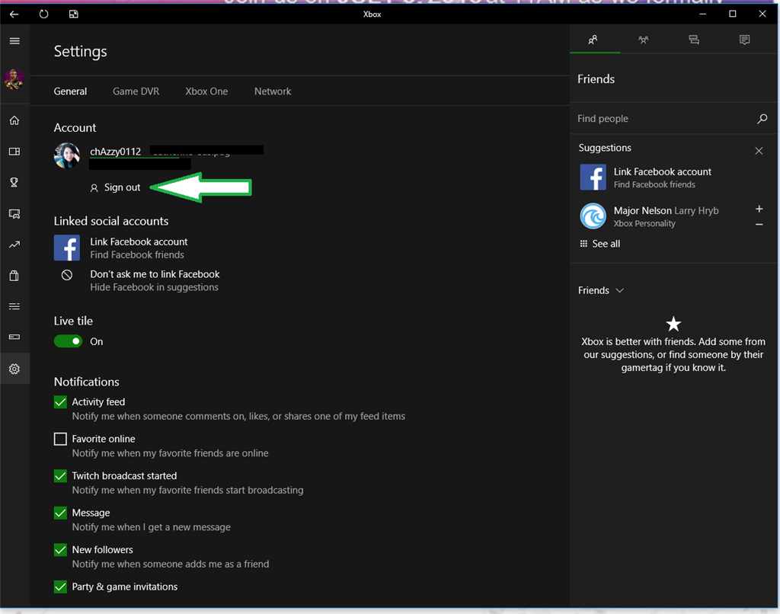Screen dimensions: 780x614
Task: Dismiss Suggestions with the X
Action: click(759, 151)
